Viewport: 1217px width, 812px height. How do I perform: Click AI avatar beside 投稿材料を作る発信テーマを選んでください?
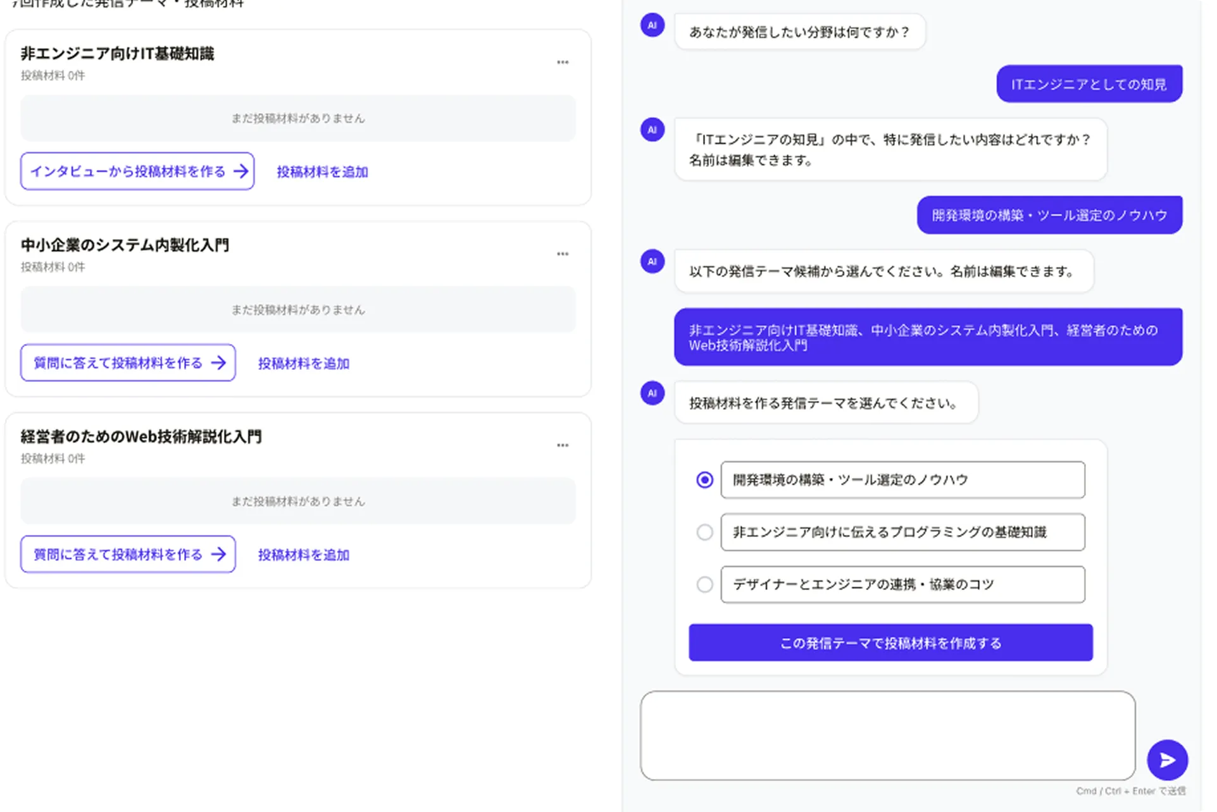coord(652,393)
